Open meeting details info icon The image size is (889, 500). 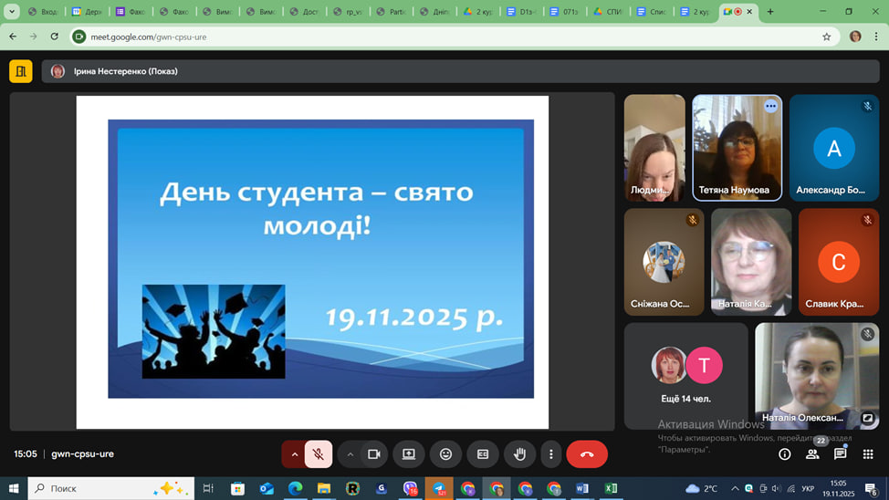pyautogui.click(x=784, y=453)
